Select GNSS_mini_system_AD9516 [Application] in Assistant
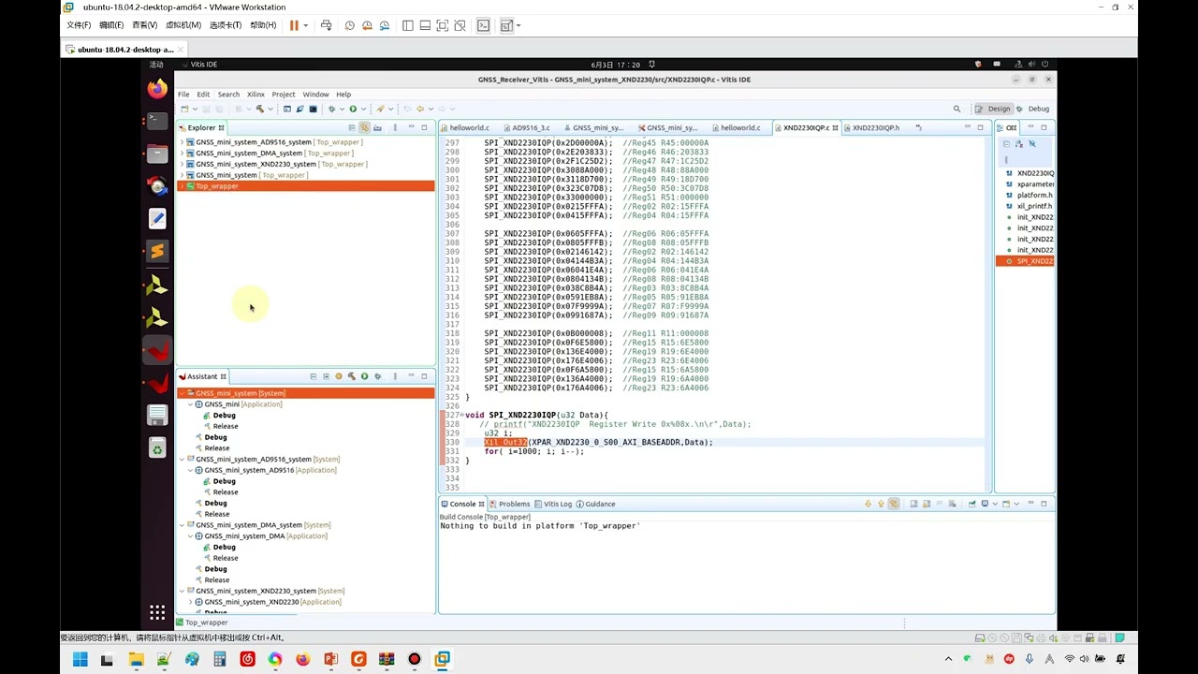The image size is (1198, 674). coord(266,470)
